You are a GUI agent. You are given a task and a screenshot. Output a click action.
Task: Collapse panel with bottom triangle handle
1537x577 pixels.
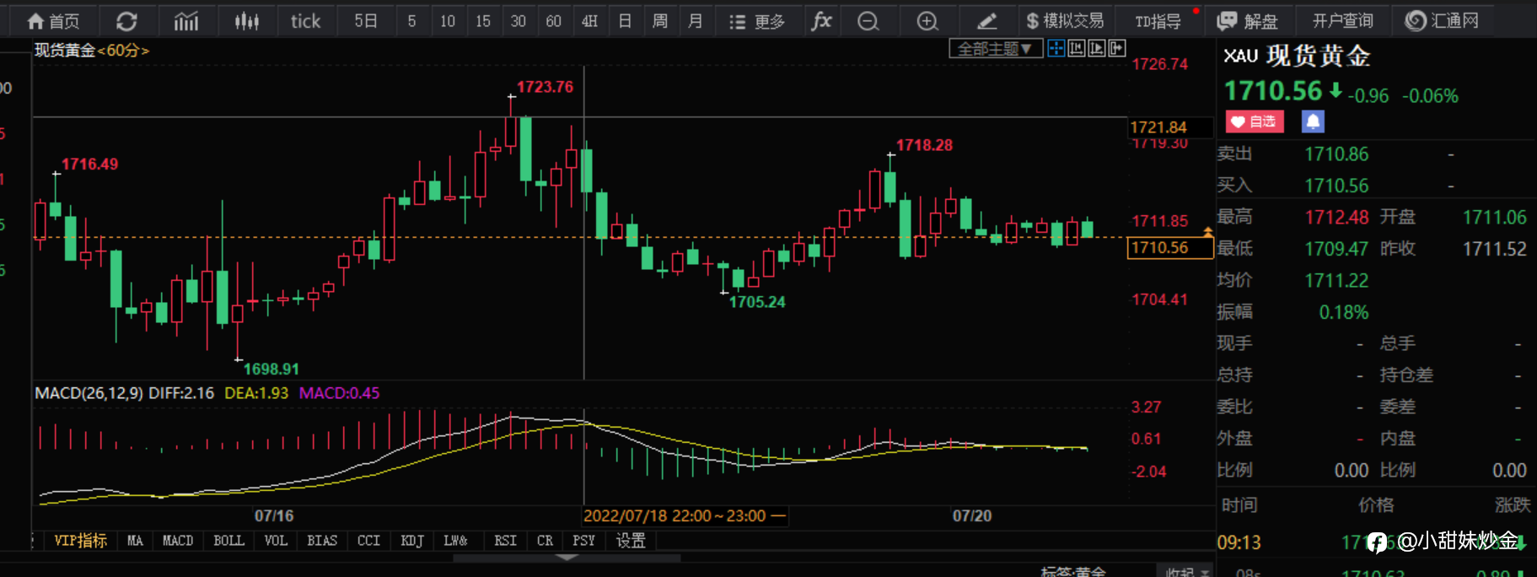coord(567,558)
